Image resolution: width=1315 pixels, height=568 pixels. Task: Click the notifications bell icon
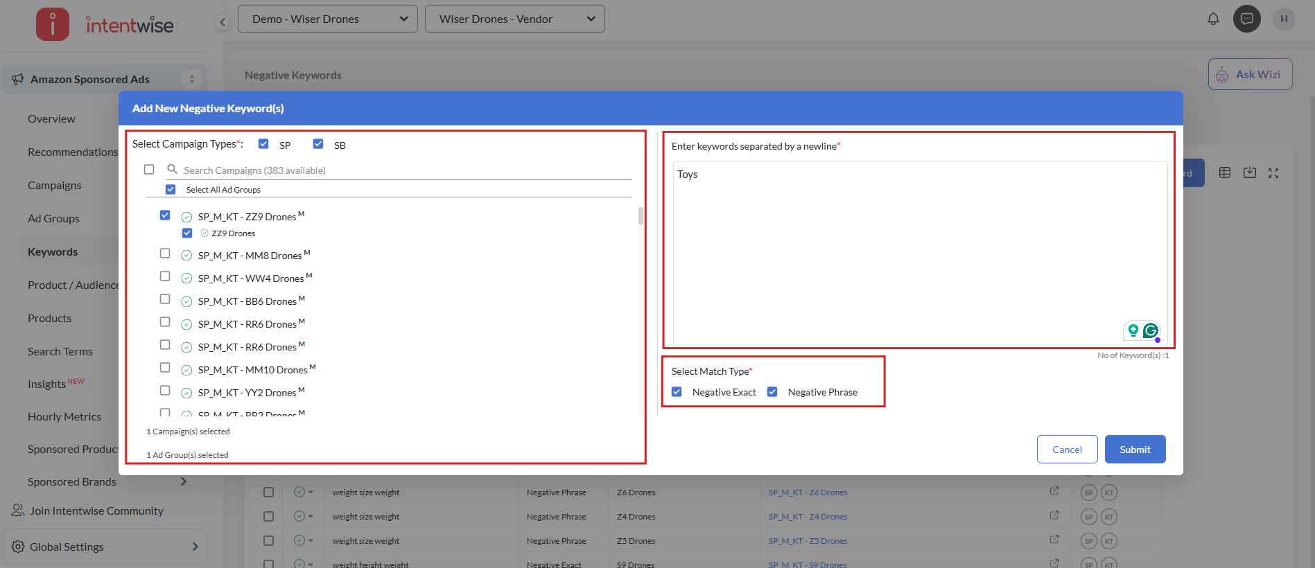pyautogui.click(x=1213, y=19)
